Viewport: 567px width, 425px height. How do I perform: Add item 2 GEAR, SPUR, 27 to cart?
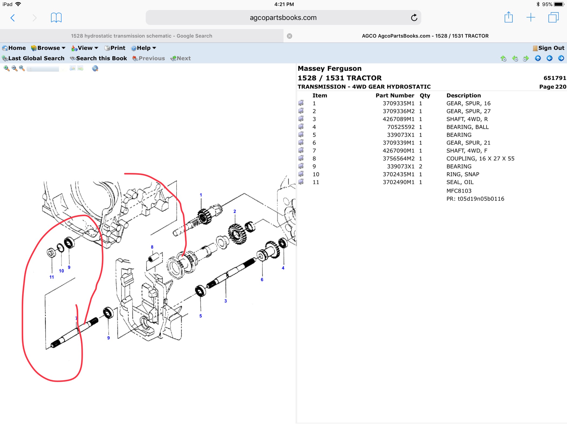click(x=301, y=111)
